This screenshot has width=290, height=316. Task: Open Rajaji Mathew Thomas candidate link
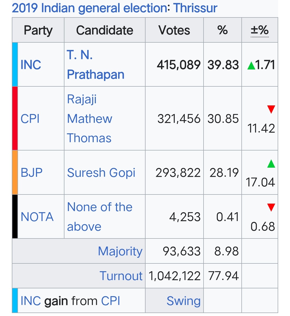click(x=89, y=119)
